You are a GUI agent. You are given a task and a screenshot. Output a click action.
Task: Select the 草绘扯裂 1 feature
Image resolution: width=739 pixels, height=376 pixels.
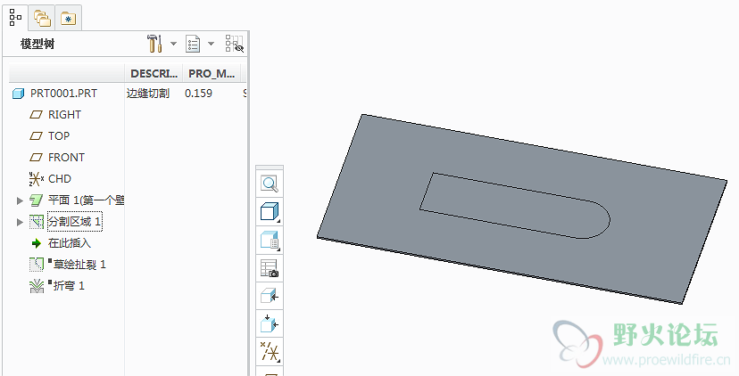[x=78, y=265]
